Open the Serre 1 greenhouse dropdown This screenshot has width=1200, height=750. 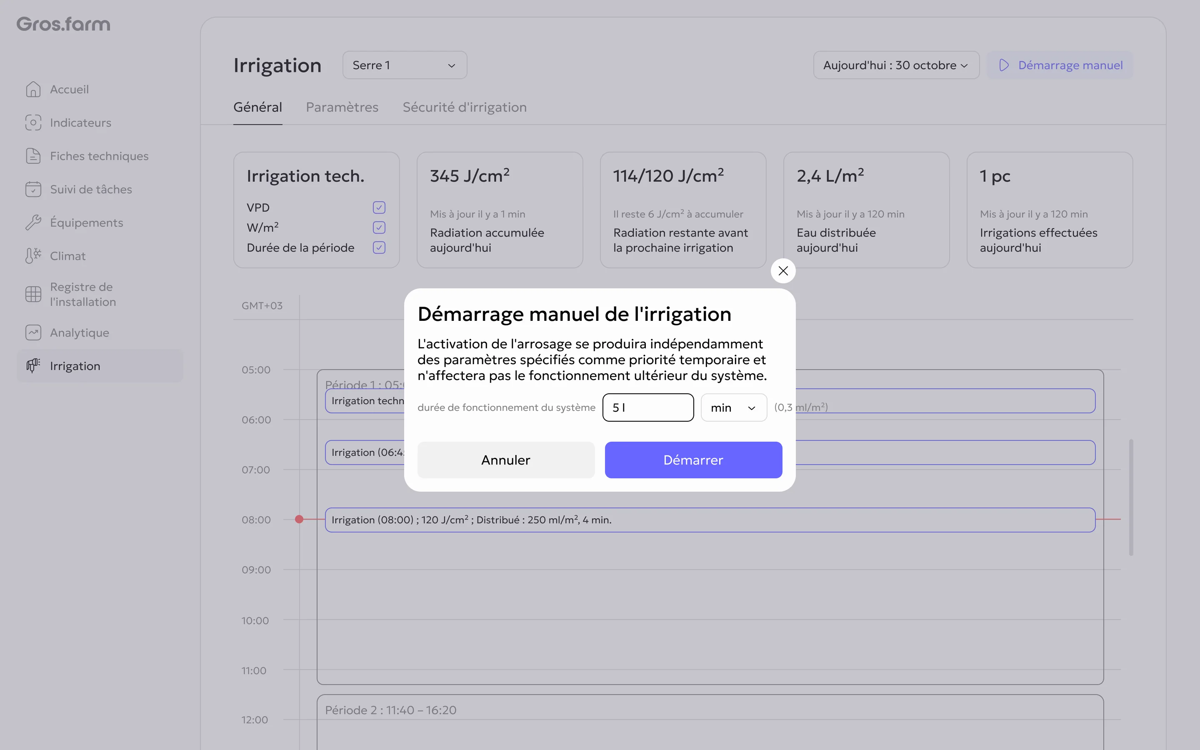[405, 65]
